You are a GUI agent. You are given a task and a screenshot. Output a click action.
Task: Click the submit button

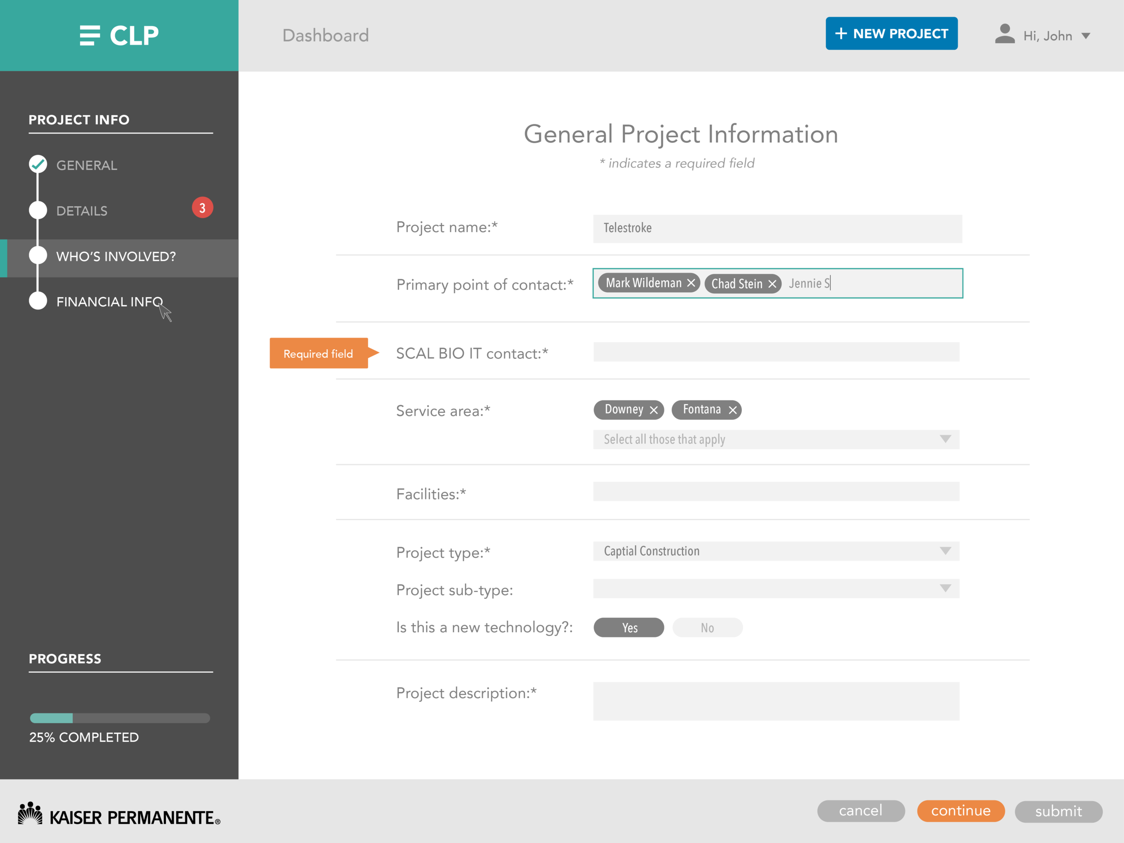pyautogui.click(x=1058, y=812)
